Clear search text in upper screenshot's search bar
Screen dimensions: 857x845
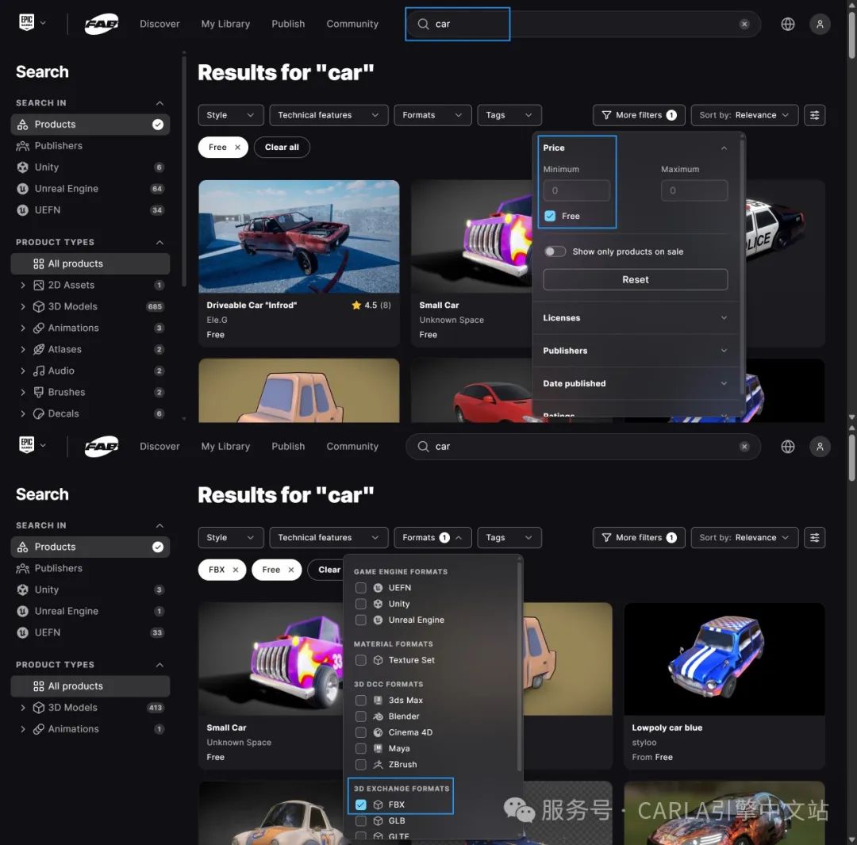point(744,24)
